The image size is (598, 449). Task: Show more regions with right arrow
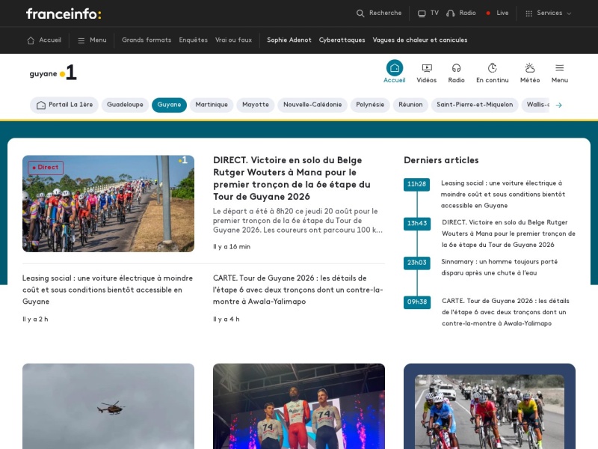[558, 106]
